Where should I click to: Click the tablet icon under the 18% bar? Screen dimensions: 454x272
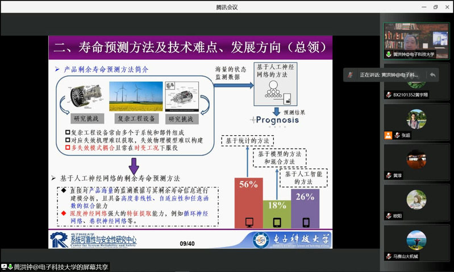[277, 222]
